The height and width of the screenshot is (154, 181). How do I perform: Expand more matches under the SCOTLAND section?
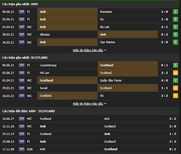pyautogui.click(x=88, y=104)
